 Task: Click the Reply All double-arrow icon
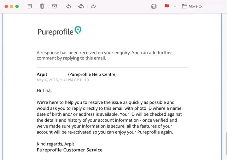pyautogui.click(x=81, y=6)
